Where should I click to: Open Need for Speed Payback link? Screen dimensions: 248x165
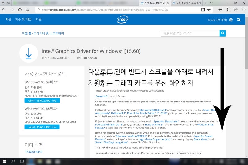point(203,136)
